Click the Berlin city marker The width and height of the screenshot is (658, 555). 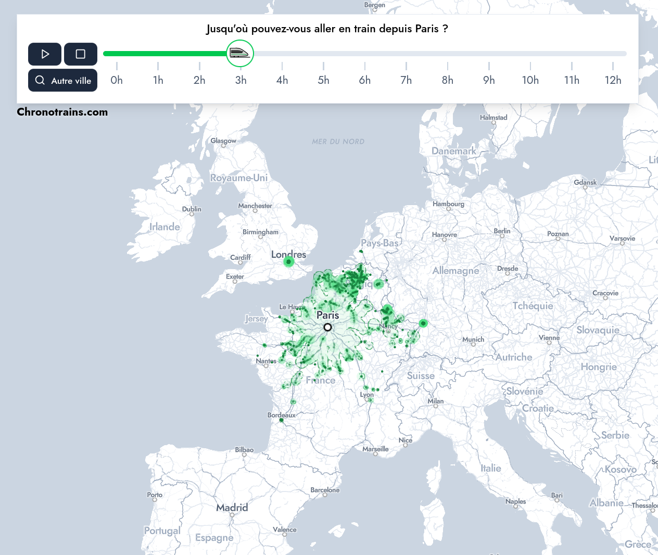click(x=502, y=236)
